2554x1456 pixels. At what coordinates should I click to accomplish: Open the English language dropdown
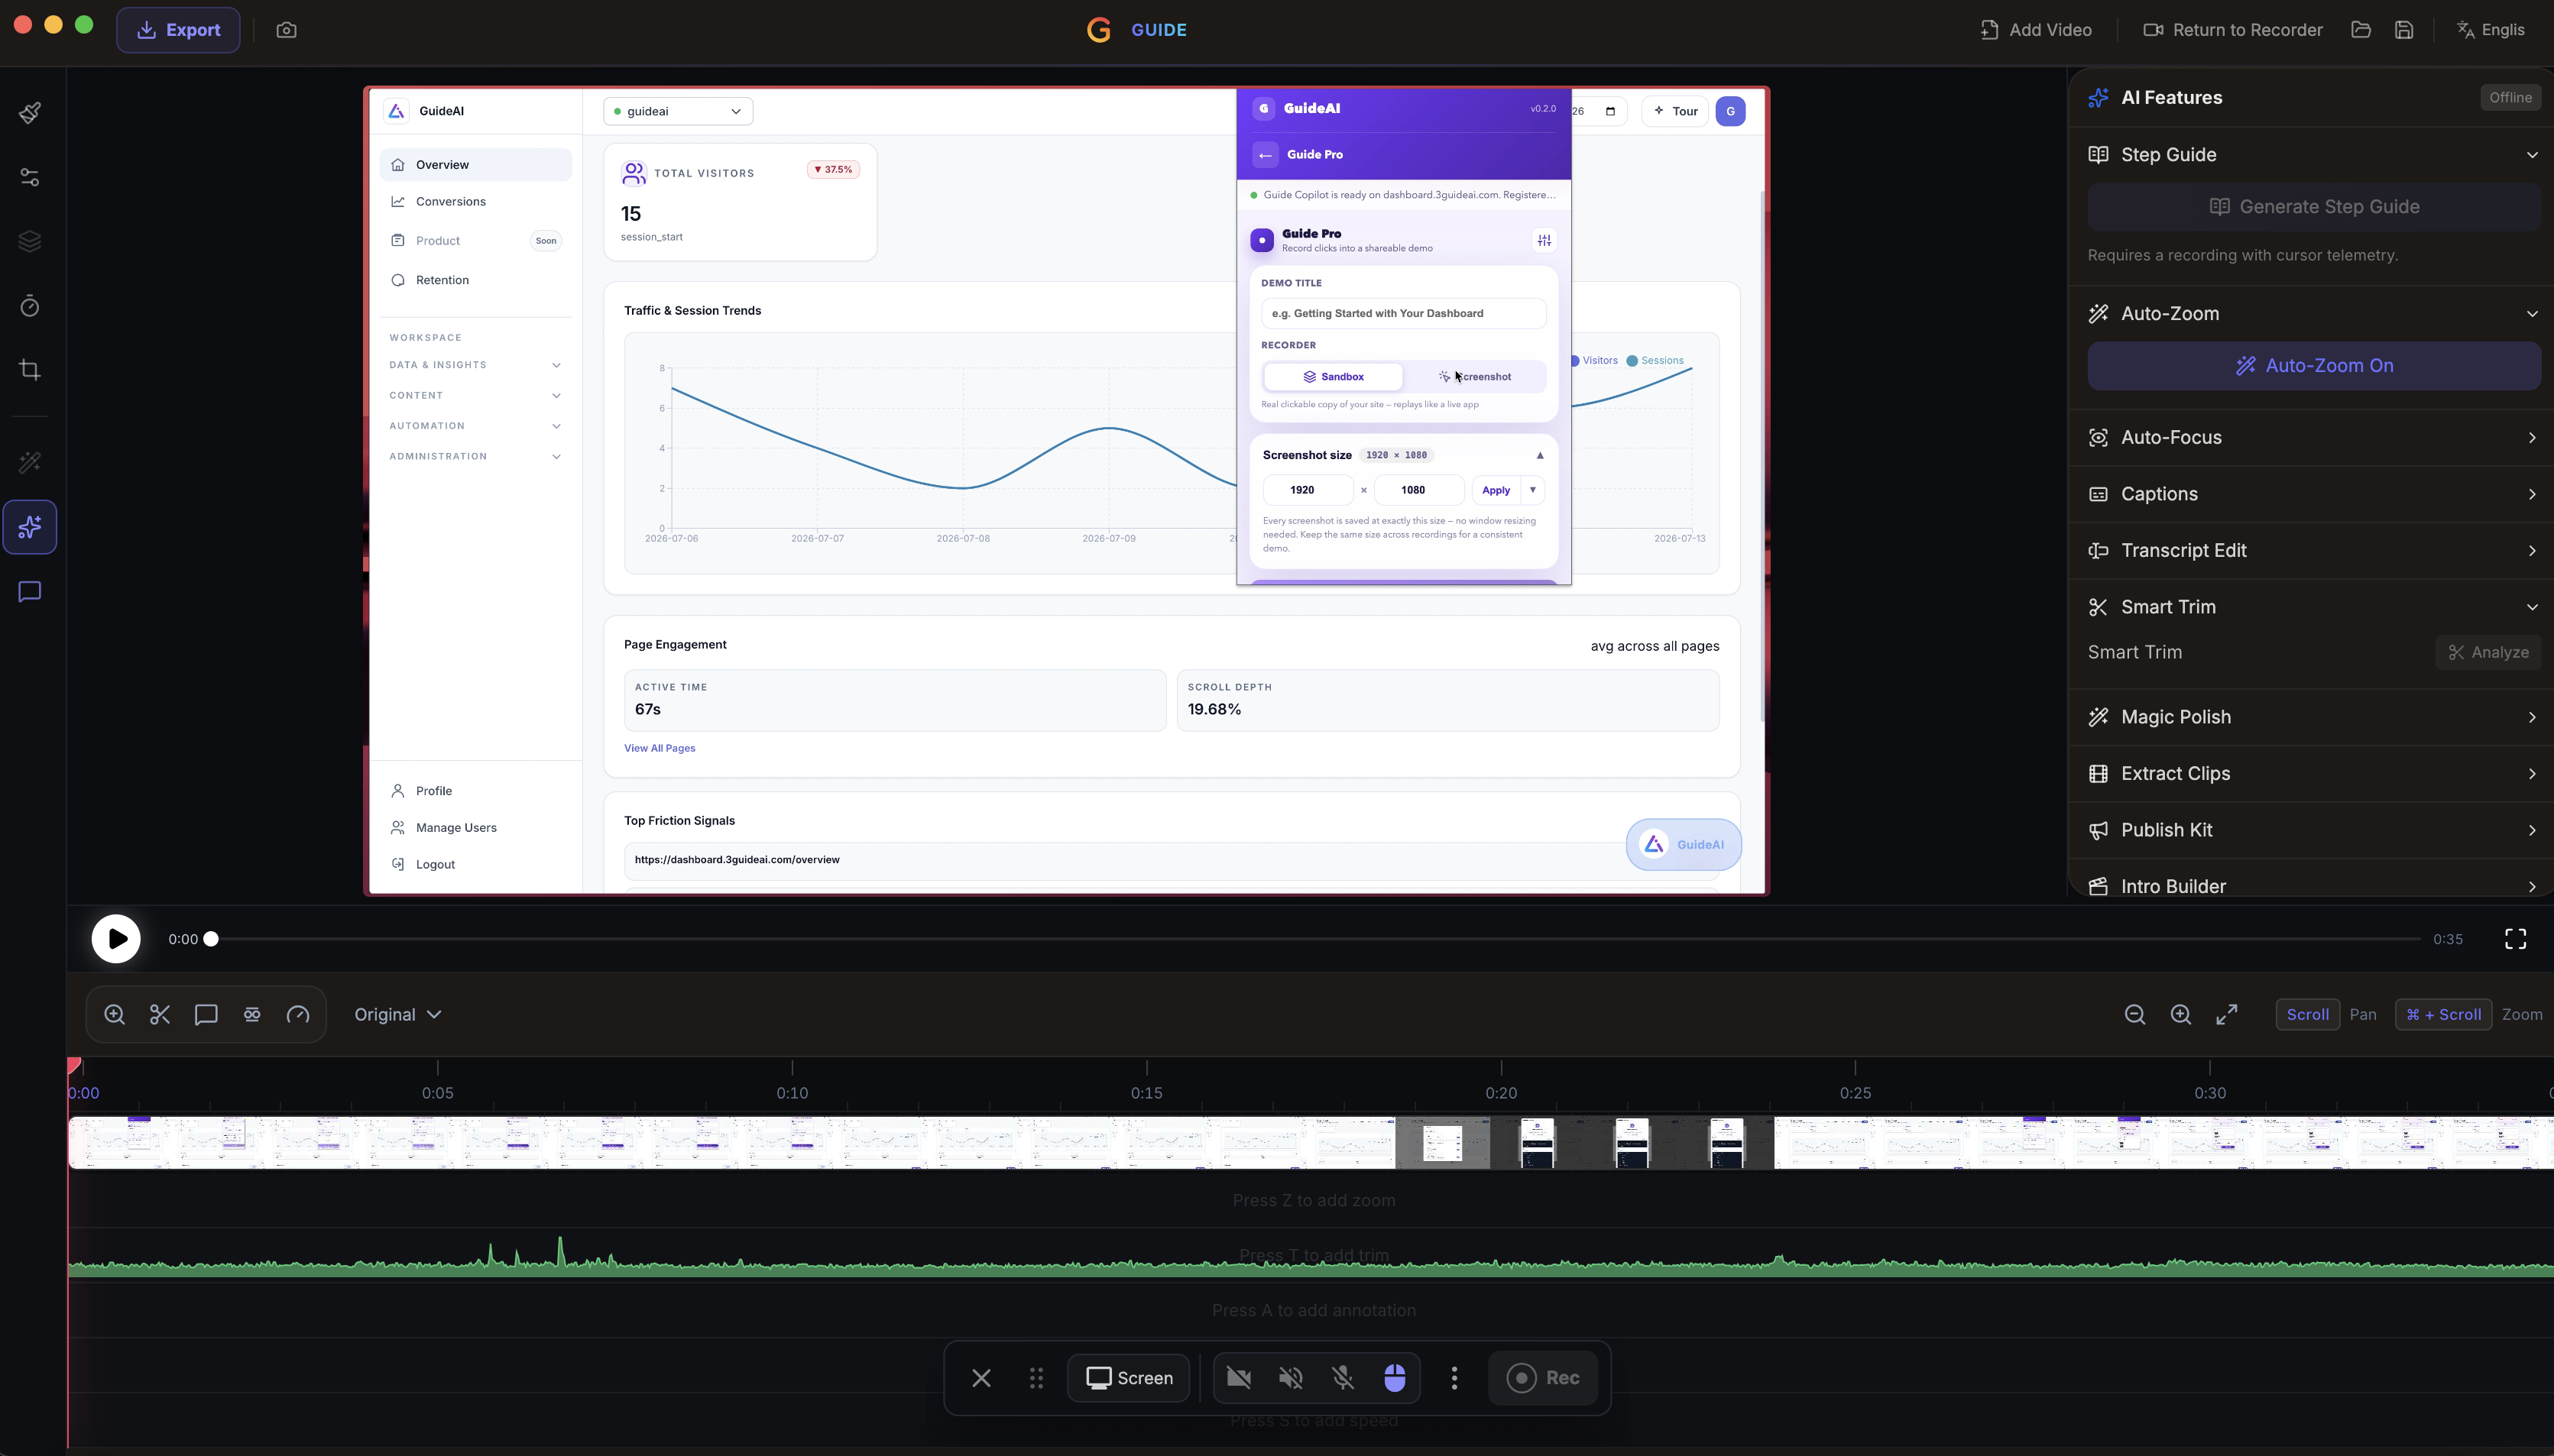2492,30
